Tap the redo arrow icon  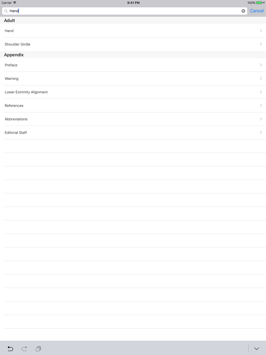click(24, 349)
